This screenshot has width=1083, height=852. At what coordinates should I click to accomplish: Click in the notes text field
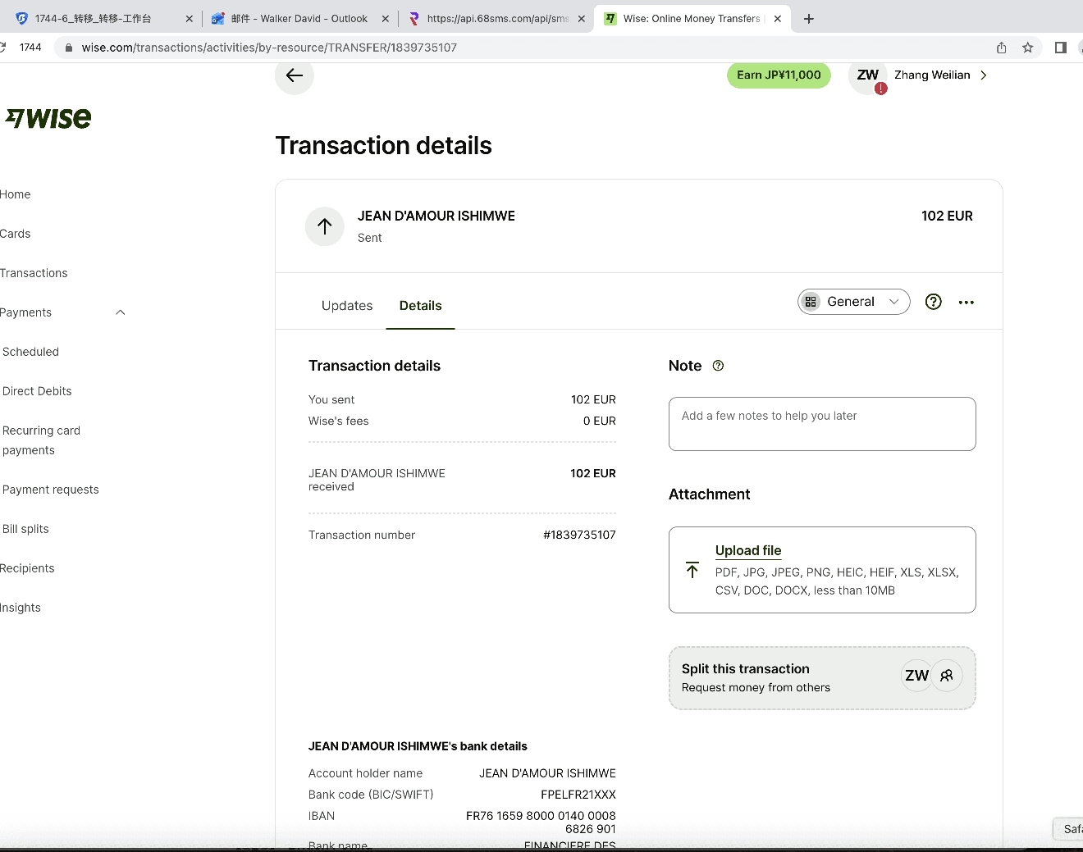pyautogui.click(x=821, y=424)
